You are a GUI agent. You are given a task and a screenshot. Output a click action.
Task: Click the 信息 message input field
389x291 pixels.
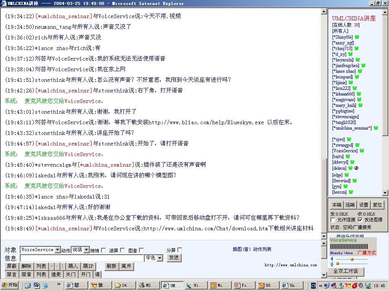coord(82,258)
